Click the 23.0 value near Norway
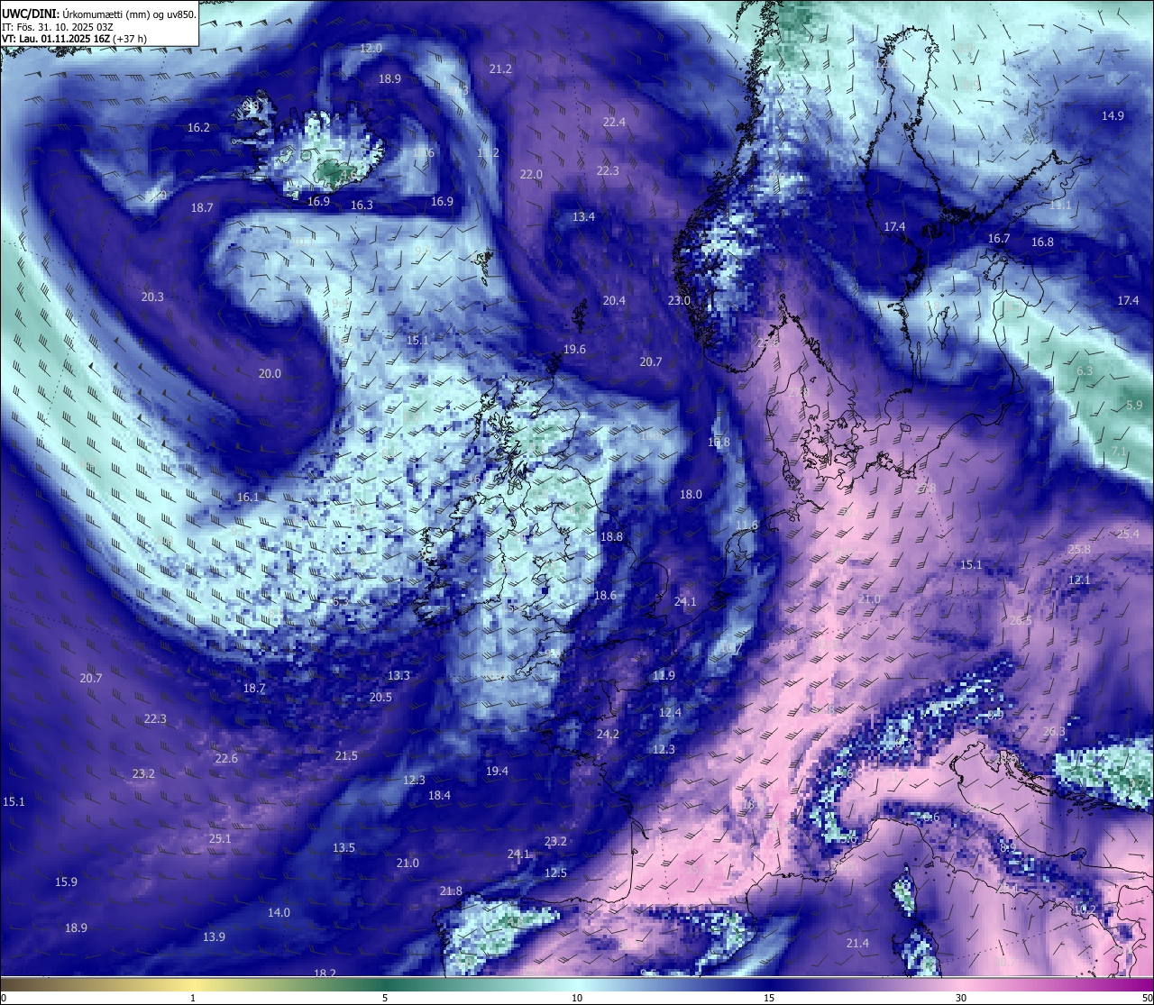Viewport: 1154px width, 1005px height. (x=679, y=300)
